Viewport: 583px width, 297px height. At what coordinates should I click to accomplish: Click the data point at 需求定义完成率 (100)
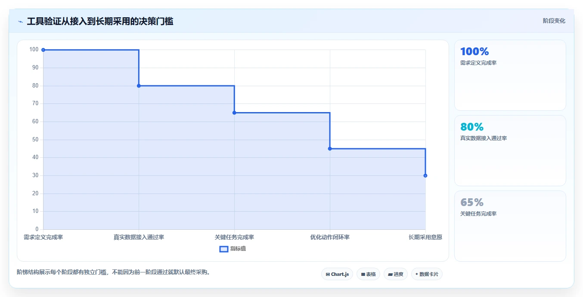coord(43,50)
